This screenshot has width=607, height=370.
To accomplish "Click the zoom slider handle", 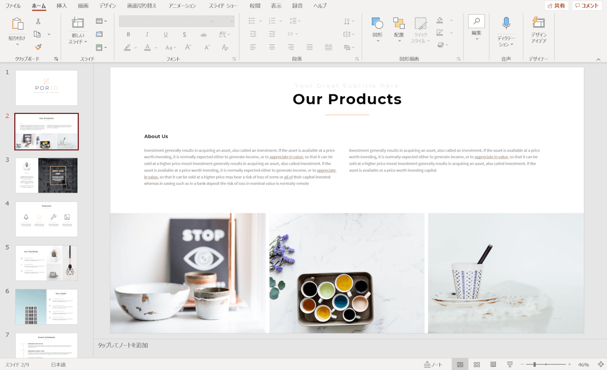I will point(534,364).
